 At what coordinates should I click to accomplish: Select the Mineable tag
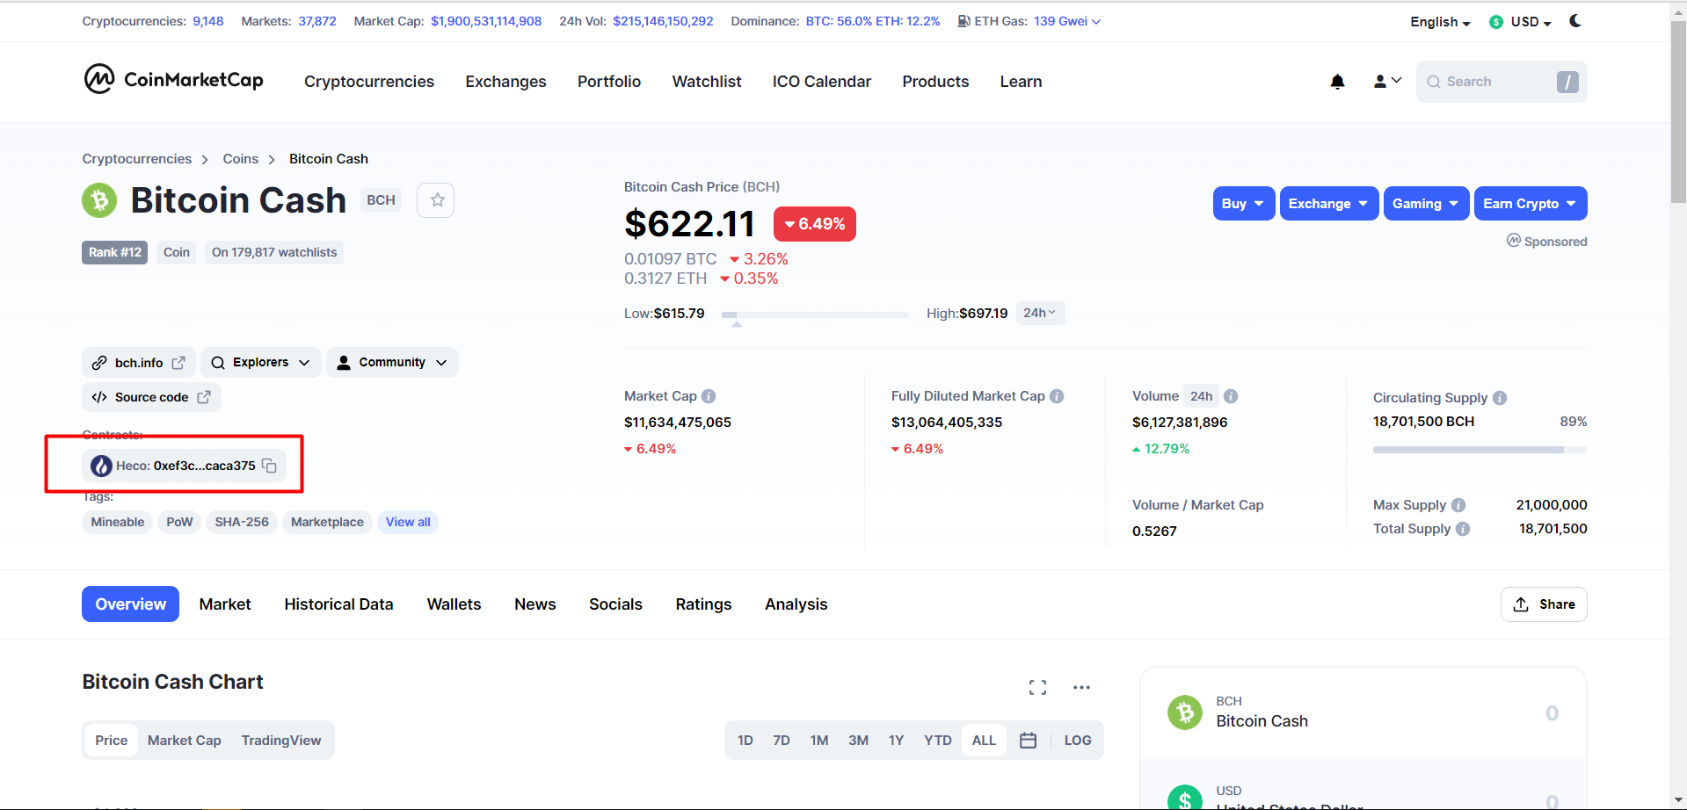point(118,522)
